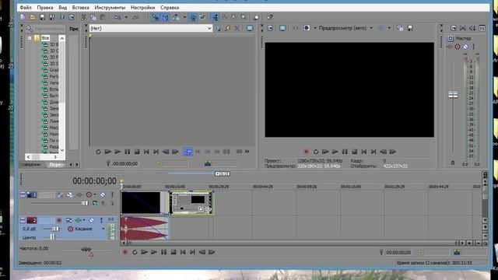Solo video track 1
This screenshot has height=280, width=498.
point(112,194)
